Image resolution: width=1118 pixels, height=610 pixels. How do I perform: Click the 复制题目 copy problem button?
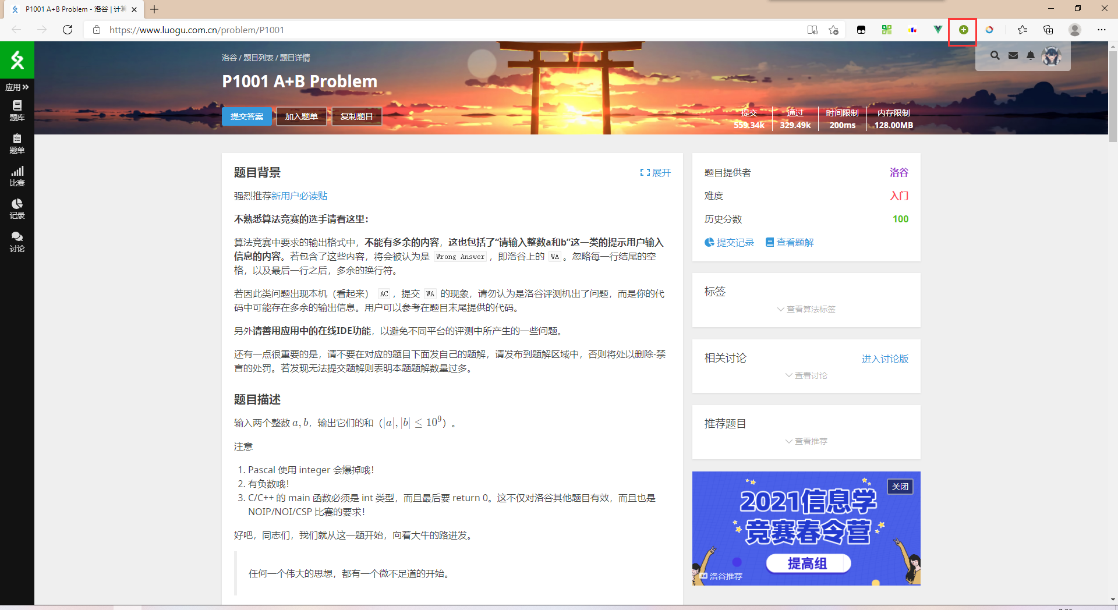357,116
